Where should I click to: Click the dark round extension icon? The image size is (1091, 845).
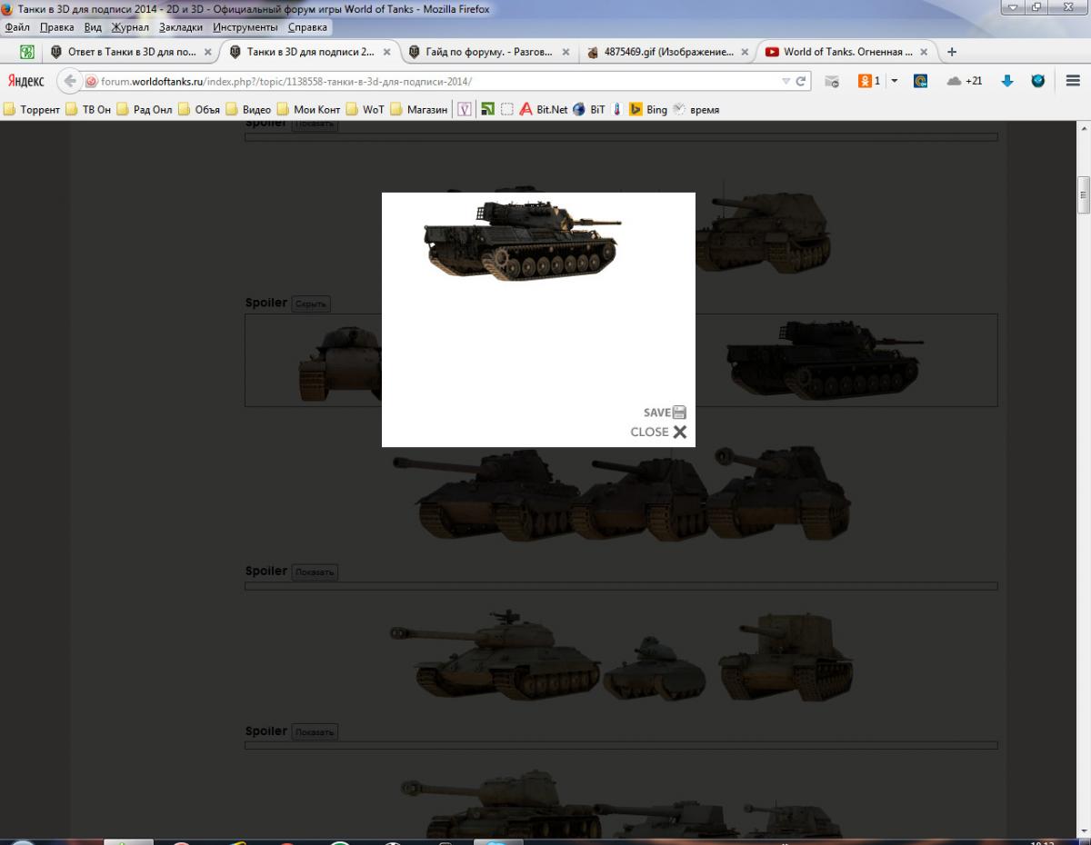pos(1037,81)
